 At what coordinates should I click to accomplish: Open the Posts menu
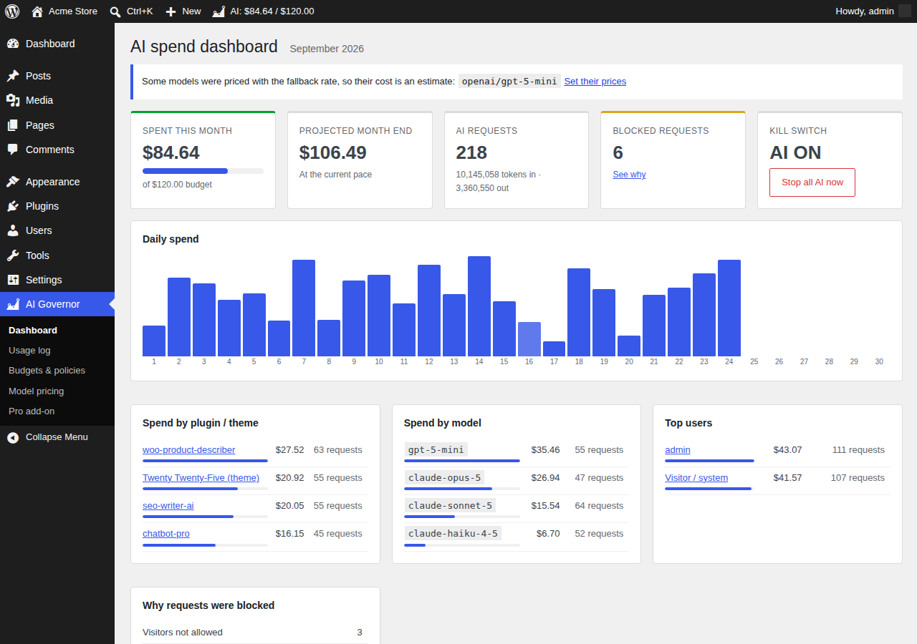tap(57, 76)
